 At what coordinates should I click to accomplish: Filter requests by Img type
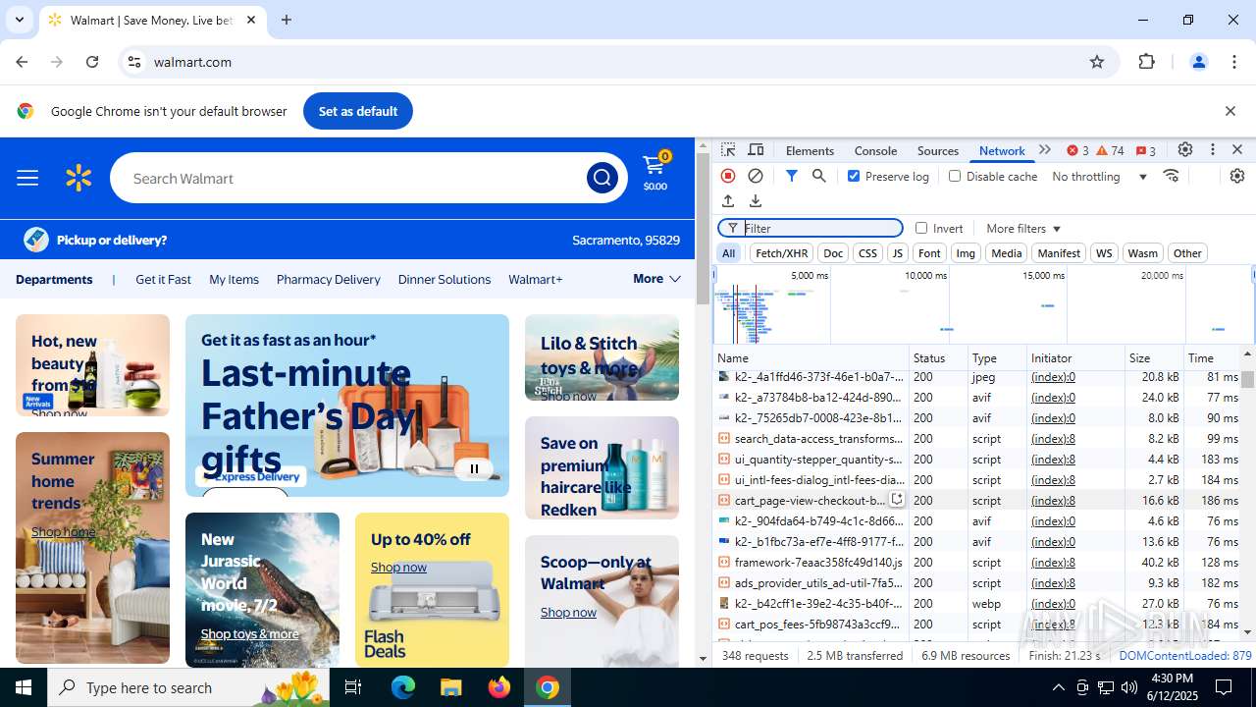[x=966, y=253]
